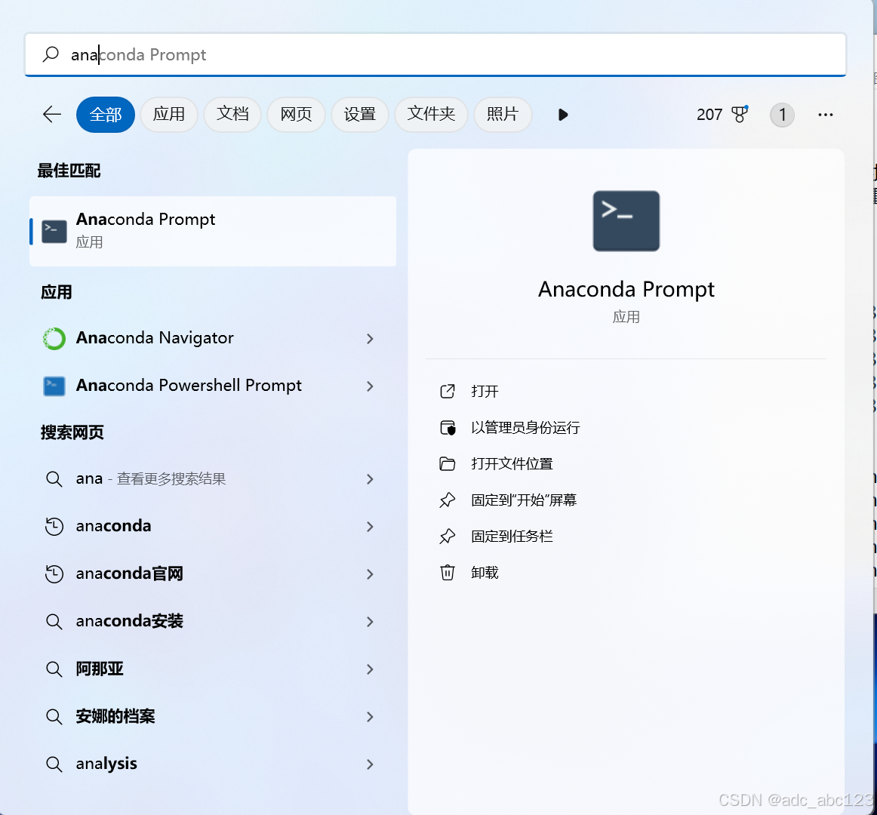Click the search icon beside '阿那亚'
The height and width of the screenshot is (815, 877).
click(x=54, y=669)
